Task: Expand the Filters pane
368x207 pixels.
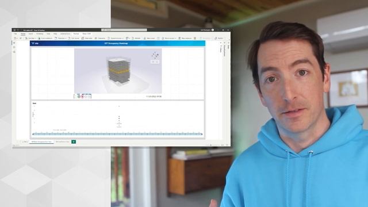Action: (x=221, y=48)
